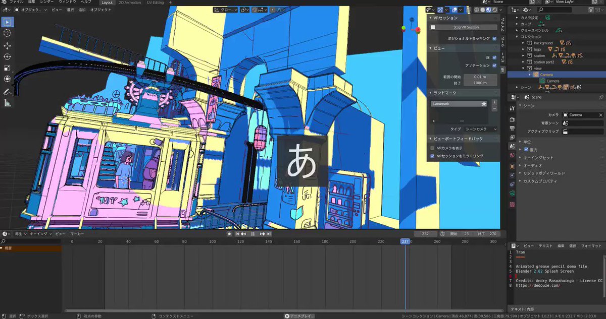Pause animation playback
This screenshot has height=319, width=606.
tap(253, 234)
